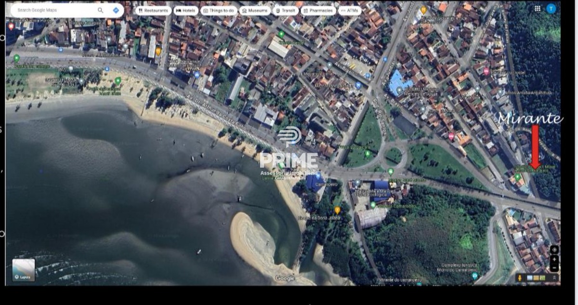This screenshot has height=305, width=578.
Task: Show Transit places on map
Action: pyautogui.click(x=285, y=11)
